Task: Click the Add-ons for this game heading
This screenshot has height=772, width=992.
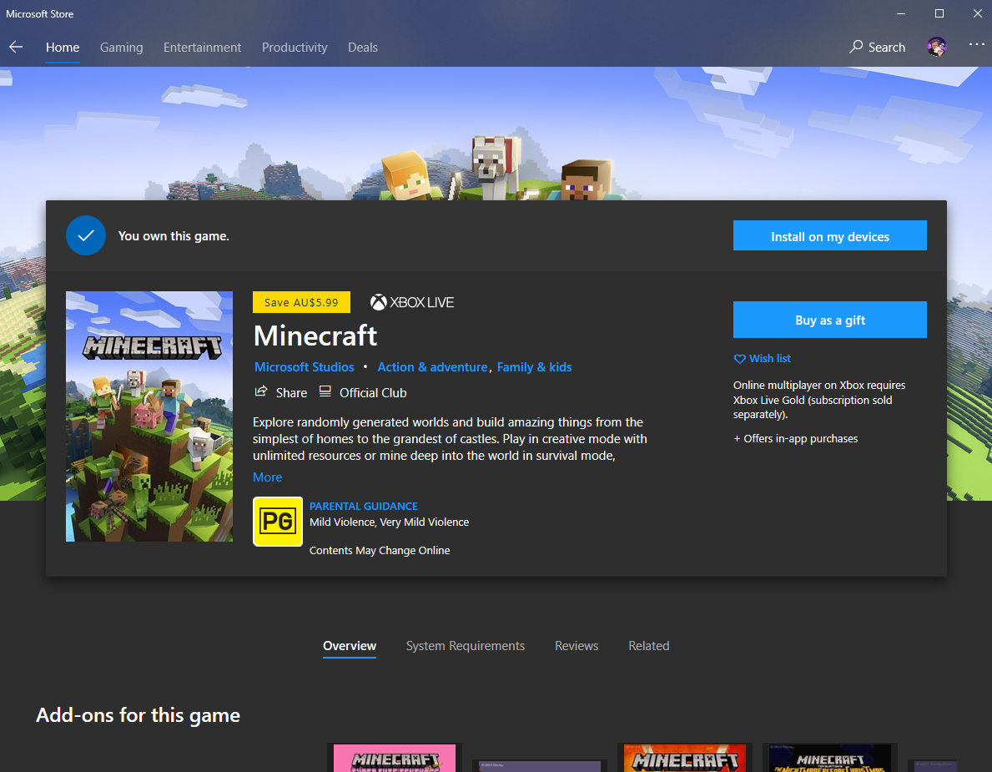Action: pos(138,715)
